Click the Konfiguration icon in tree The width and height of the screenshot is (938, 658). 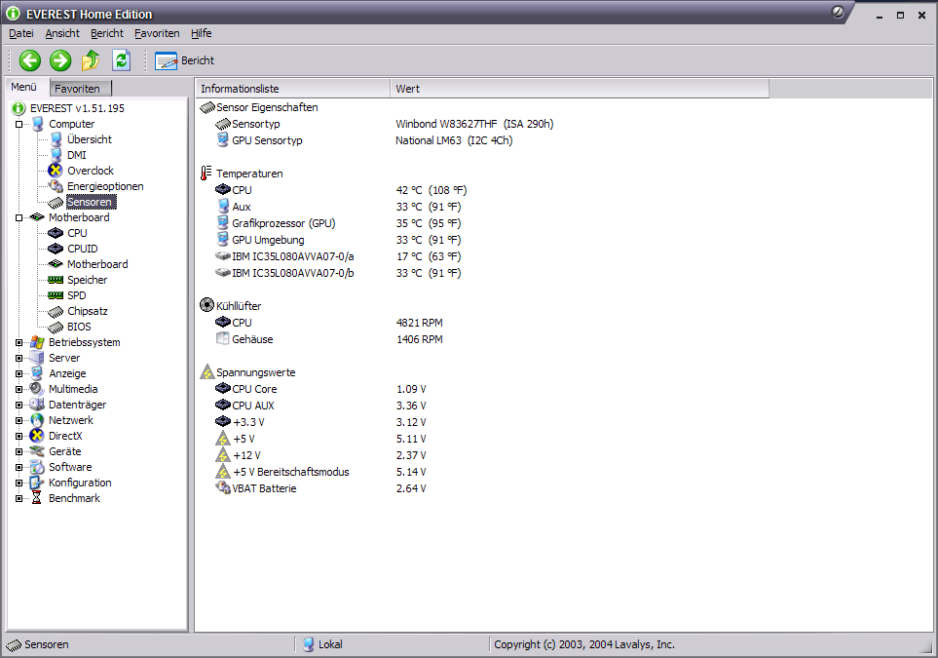pos(37,483)
